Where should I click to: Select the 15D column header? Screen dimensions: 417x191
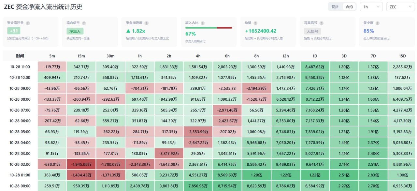click(402, 56)
